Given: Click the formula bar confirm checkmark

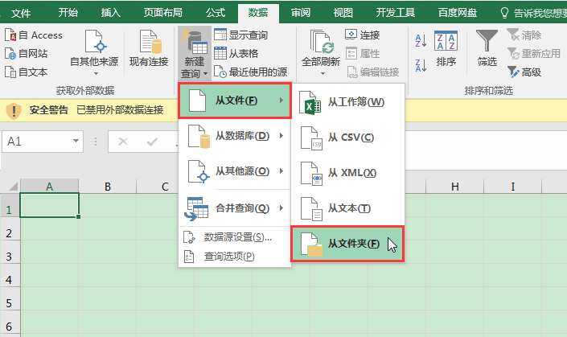Looking at the screenshot, I should (x=152, y=142).
